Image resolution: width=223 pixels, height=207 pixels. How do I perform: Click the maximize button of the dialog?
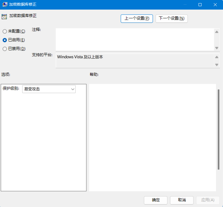point(200,4)
